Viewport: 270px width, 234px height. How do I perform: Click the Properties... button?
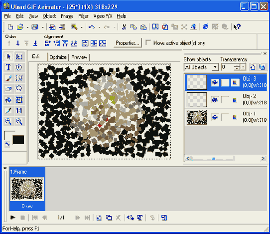point(128,43)
